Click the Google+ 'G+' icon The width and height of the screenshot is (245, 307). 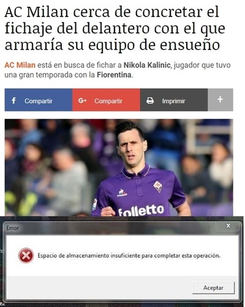[82, 100]
